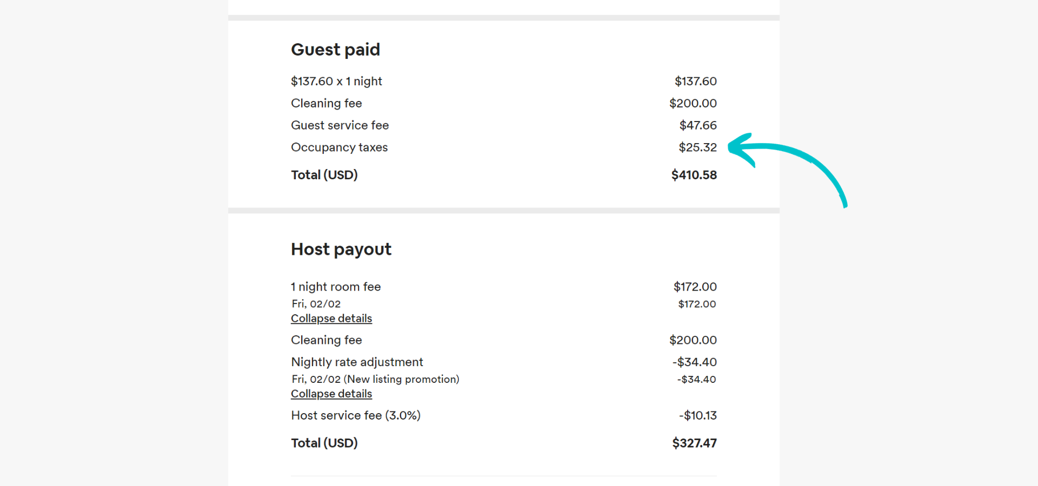
Task: Click the Fri, 02/02 date label
Action: [316, 303]
